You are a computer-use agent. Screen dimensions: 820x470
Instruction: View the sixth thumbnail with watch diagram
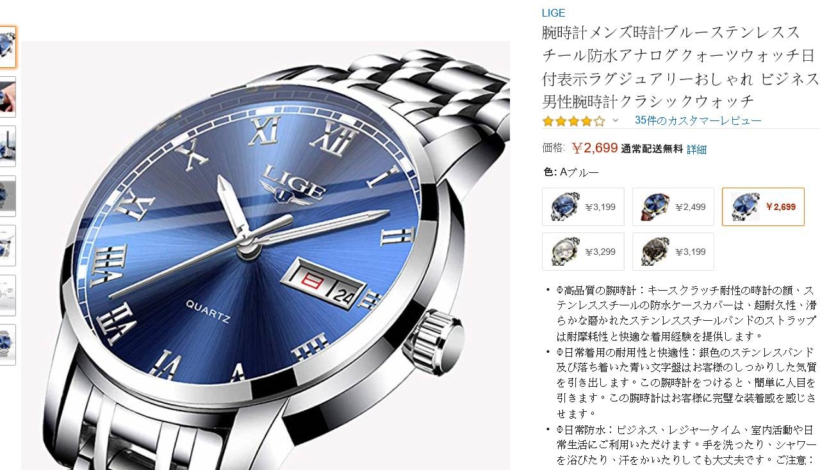click(8, 295)
